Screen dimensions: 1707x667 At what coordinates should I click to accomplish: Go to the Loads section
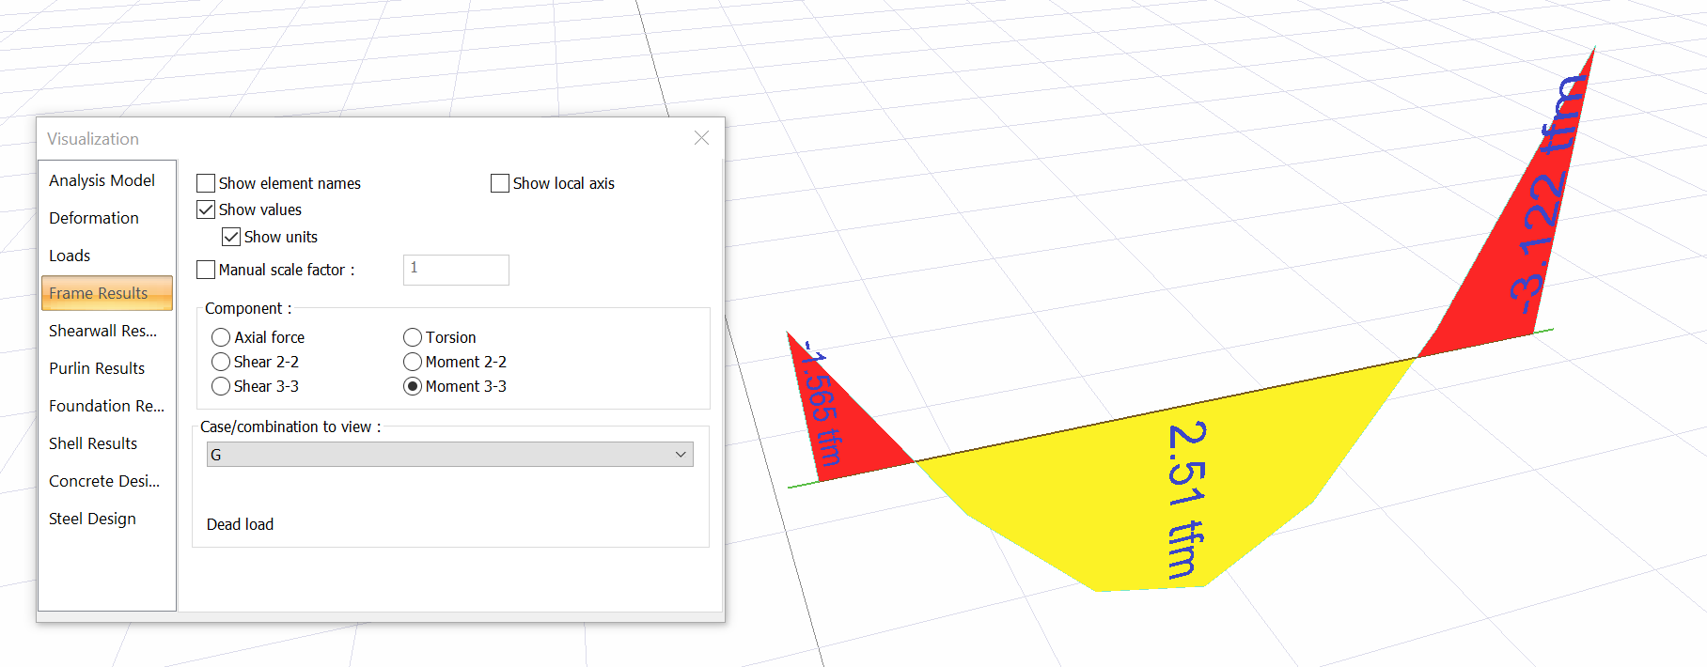70,256
